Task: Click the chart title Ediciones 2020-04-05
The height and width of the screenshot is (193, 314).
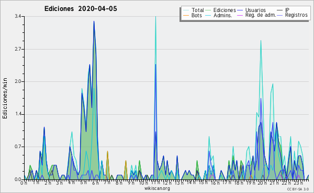Action: pos(81,9)
